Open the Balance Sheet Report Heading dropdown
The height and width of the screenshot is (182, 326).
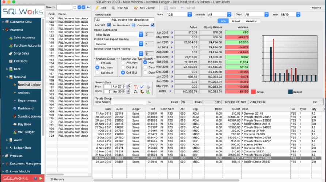click(141, 53)
